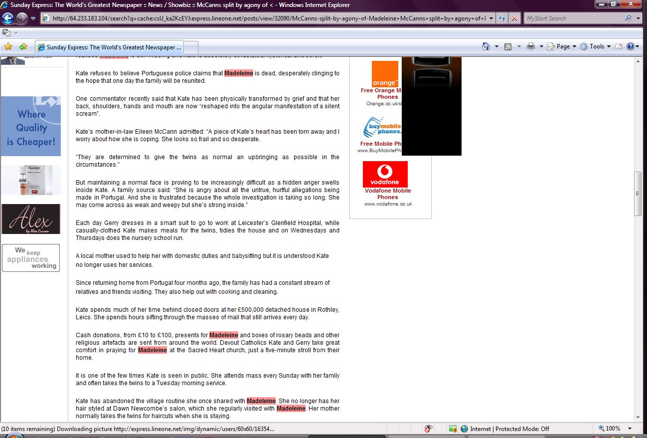Open the Help question mark icon
The height and width of the screenshot is (438, 647).
tap(630, 46)
